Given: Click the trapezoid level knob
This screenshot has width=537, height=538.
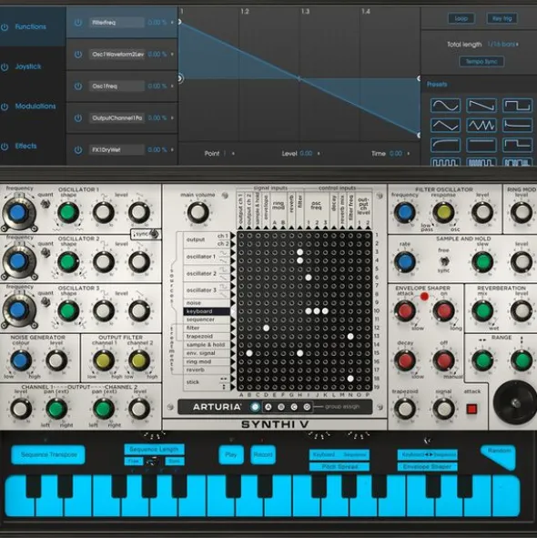Looking at the screenshot, I should (405, 409).
